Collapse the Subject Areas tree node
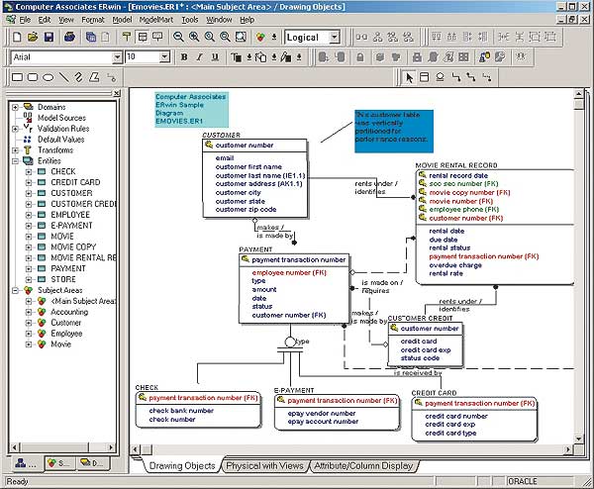Image resolution: width=594 pixels, height=489 pixels. 15,290
